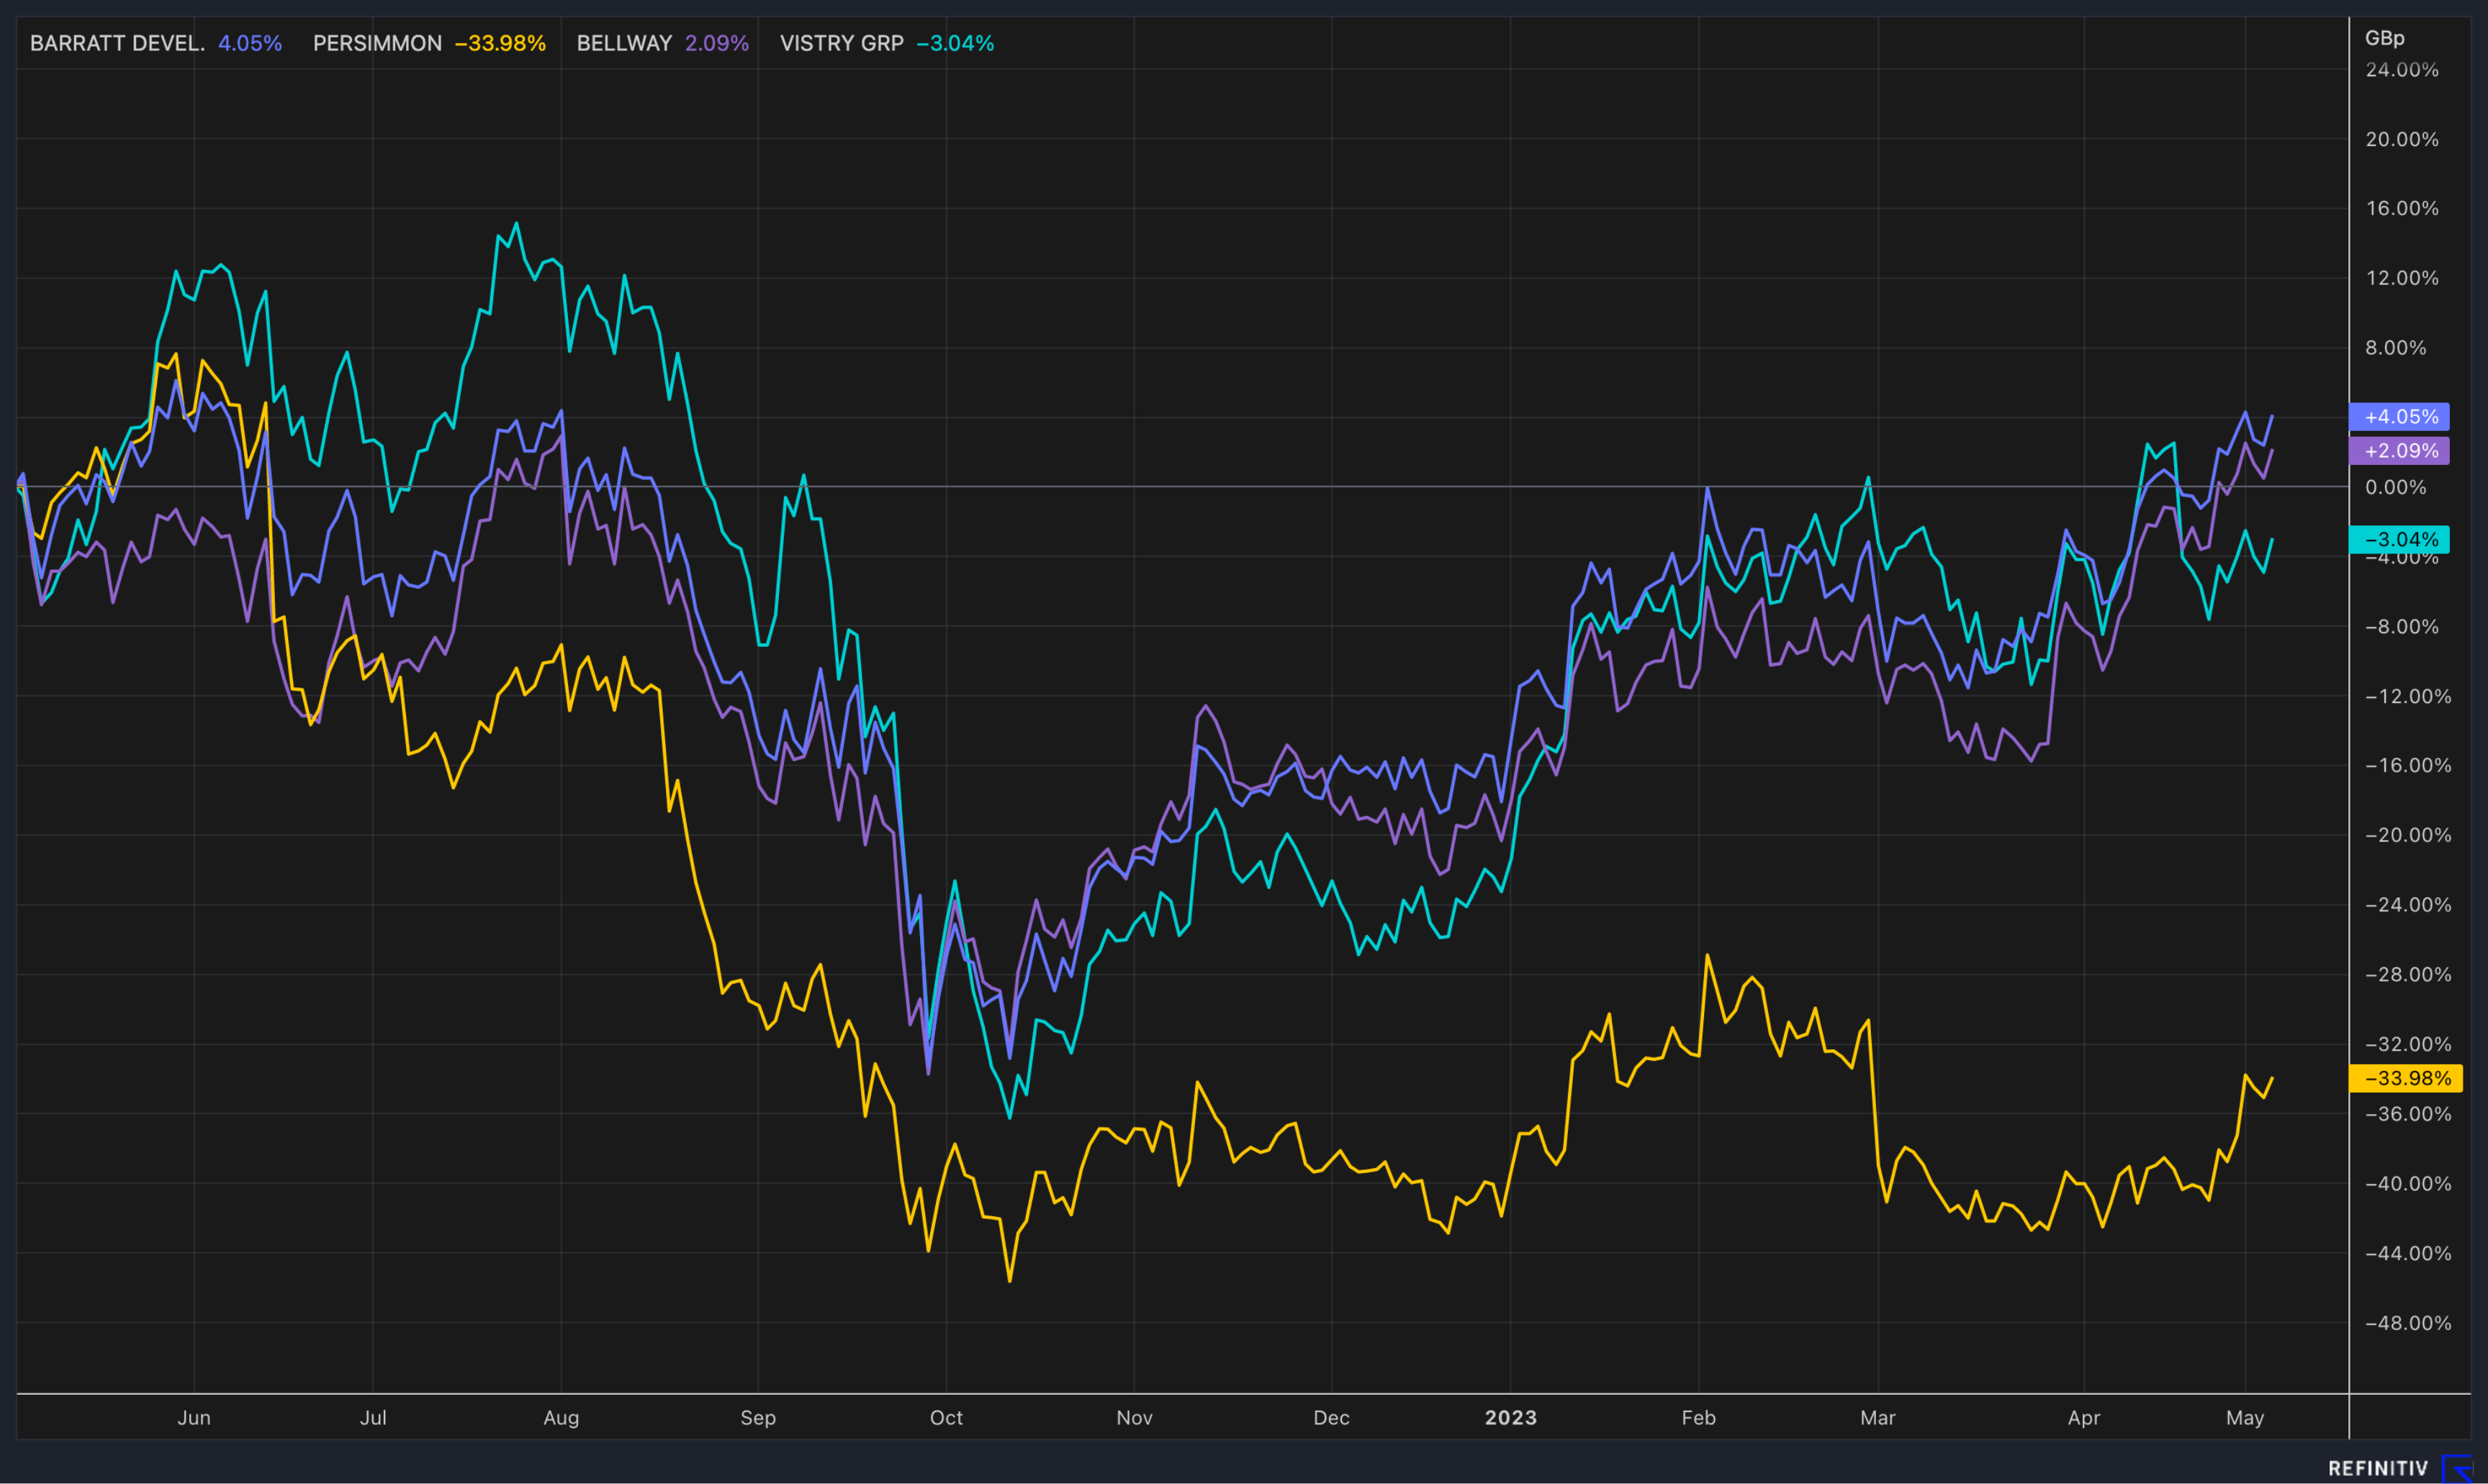The width and height of the screenshot is (2488, 1484).
Task: Click the Oct month axis label
Action: coord(946,1417)
